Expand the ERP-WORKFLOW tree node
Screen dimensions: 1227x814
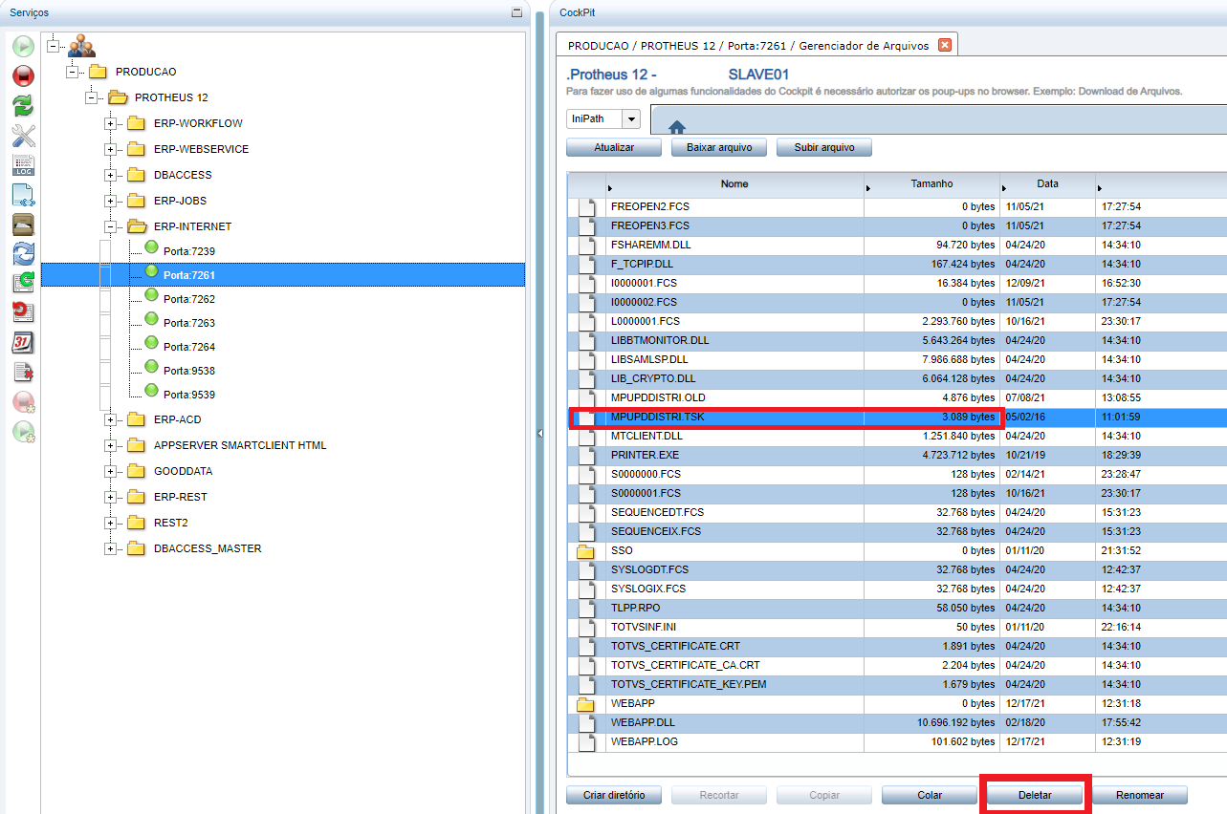(110, 123)
